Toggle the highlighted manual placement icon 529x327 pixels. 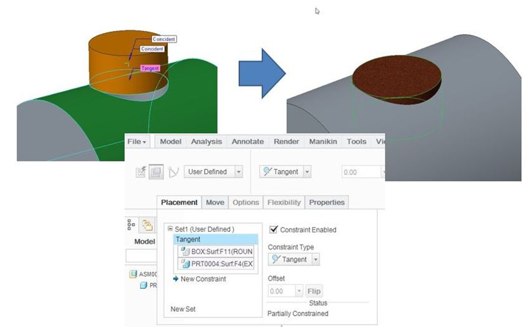point(156,172)
